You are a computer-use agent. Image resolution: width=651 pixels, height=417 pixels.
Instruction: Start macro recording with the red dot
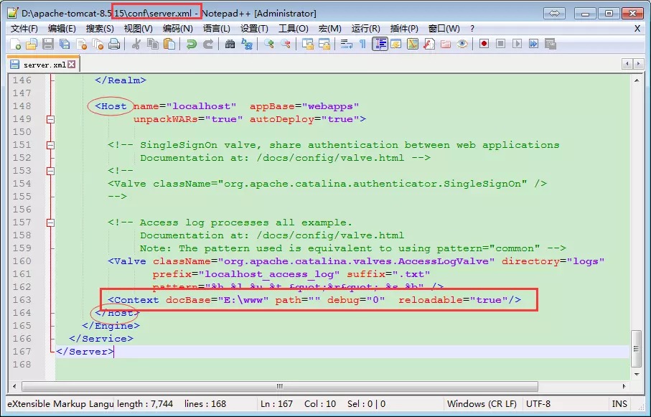(x=484, y=44)
